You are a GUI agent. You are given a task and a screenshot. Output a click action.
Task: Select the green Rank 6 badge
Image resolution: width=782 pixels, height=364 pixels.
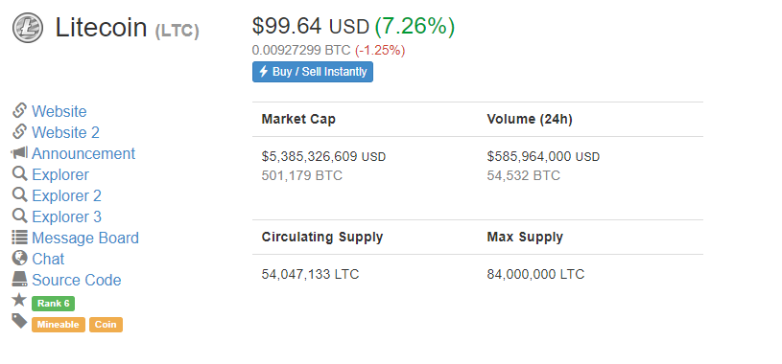click(54, 304)
